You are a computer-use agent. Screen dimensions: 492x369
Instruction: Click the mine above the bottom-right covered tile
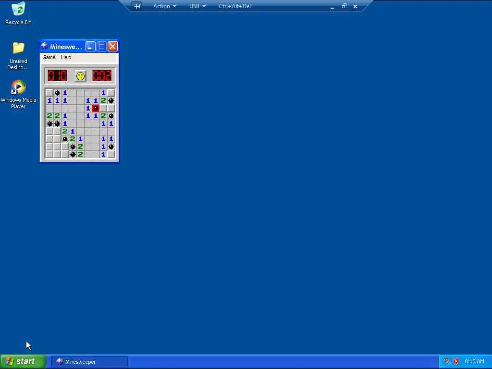[x=111, y=147]
